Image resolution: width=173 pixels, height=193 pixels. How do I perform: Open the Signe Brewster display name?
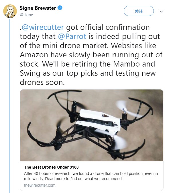(x=38, y=8)
